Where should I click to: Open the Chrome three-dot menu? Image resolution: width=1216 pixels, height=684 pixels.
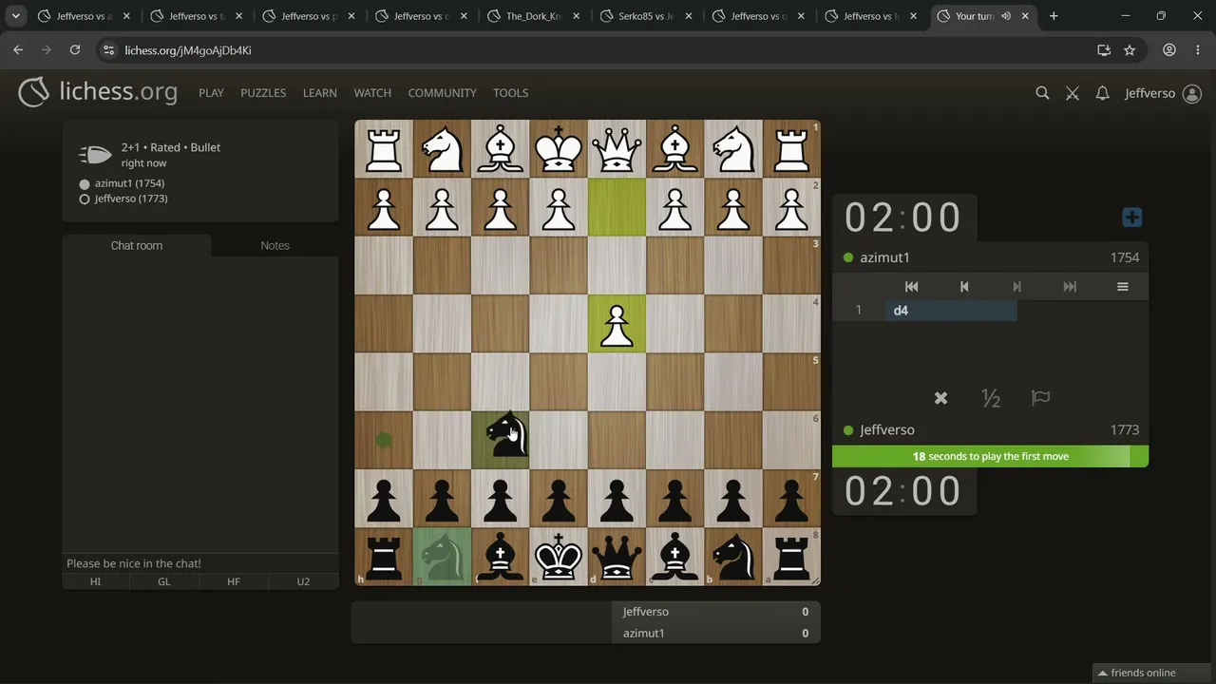tap(1197, 50)
